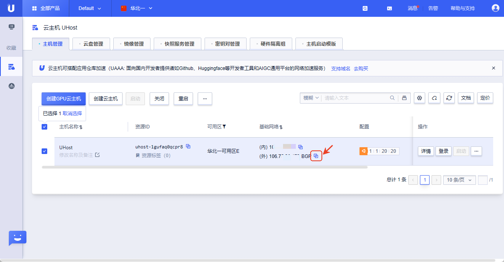Click the top sidebar monitor icon
The image size is (504, 262).
click(11, 27)
